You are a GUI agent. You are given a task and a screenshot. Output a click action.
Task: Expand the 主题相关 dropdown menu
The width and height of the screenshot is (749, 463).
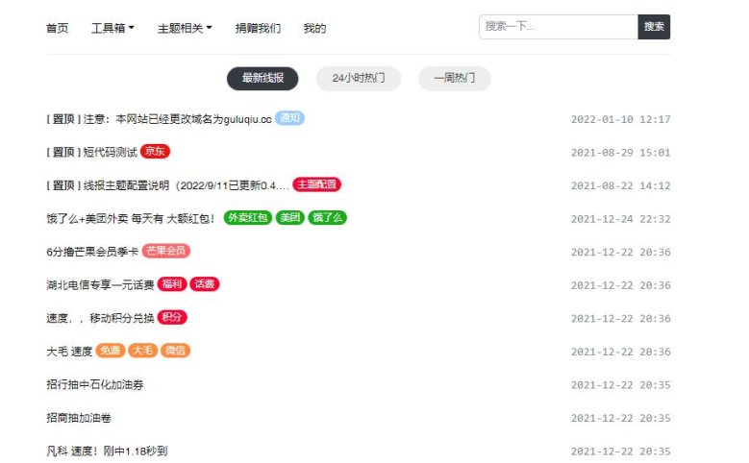point(185,28)
